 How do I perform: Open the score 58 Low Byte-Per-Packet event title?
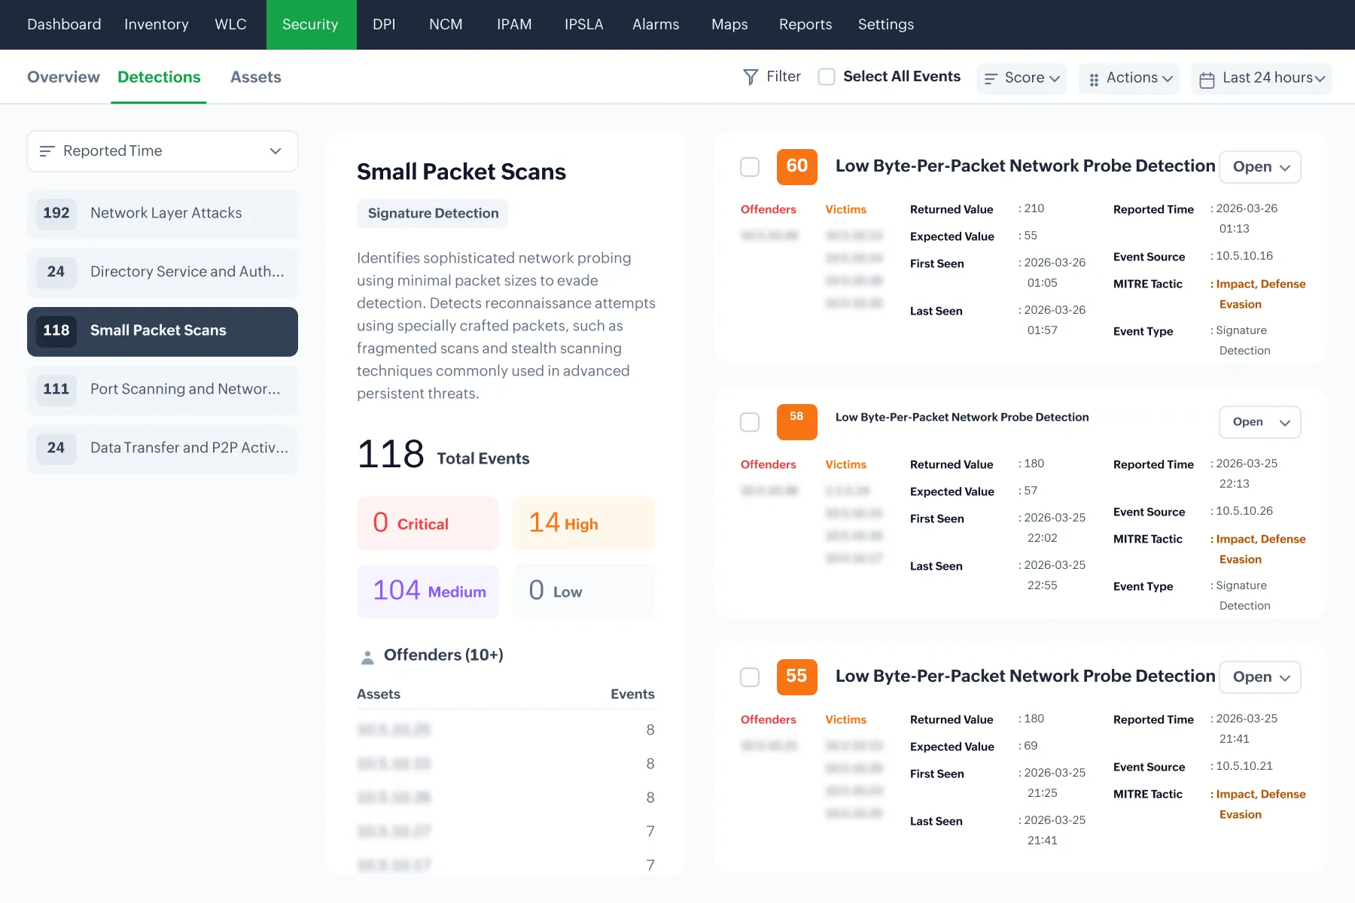pos(962,418)
